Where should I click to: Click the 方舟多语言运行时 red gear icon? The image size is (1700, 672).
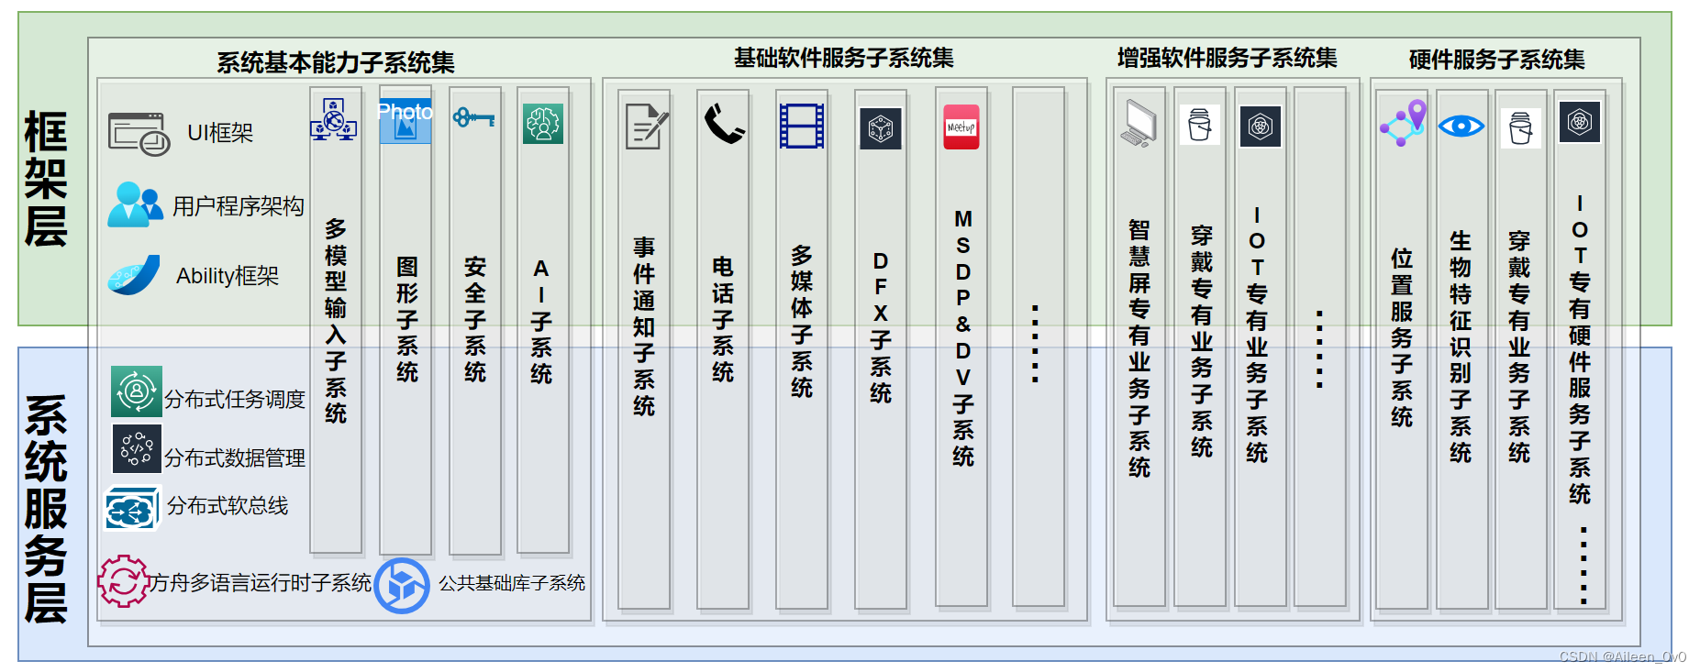click(123, 580)
